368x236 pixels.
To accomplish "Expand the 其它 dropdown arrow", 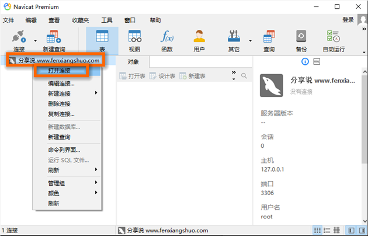I will click(x=250, y=41).
